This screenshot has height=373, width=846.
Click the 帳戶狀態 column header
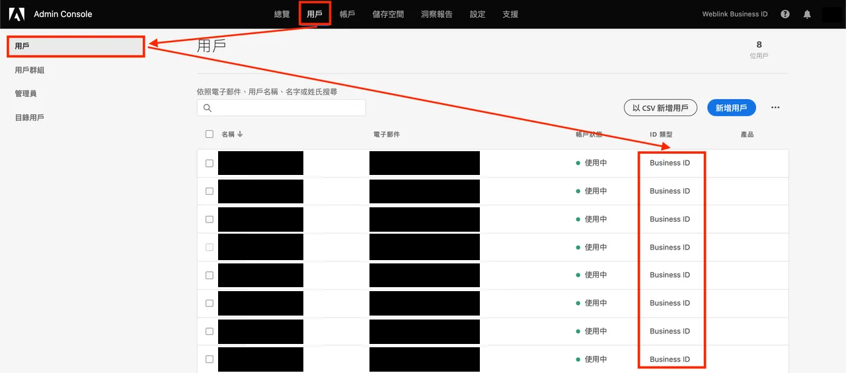tap(589, 134)
